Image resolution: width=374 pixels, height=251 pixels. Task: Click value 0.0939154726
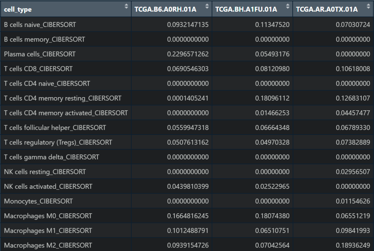coord(188,245)
